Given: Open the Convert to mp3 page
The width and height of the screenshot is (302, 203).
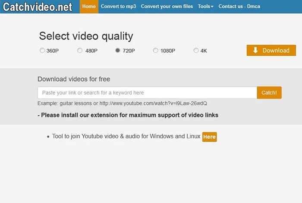Looking at the screenshot, I should pos(118,6).
